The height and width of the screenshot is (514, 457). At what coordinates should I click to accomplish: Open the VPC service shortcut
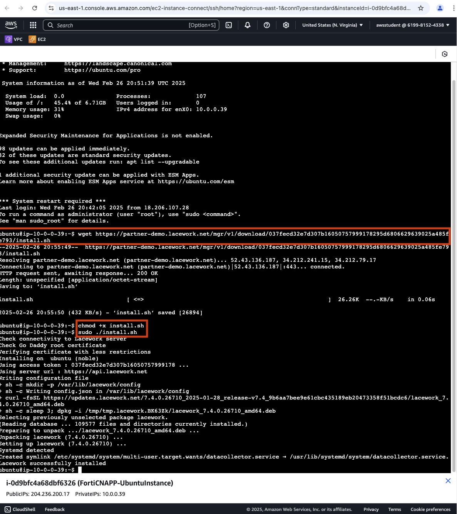14,39
